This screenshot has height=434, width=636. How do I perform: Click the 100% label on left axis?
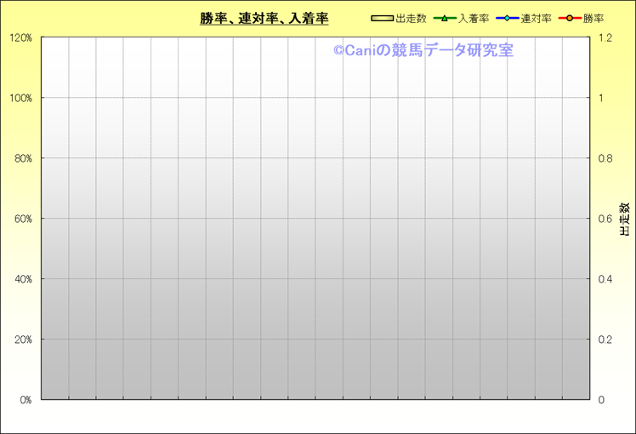[x=20, y=99]
